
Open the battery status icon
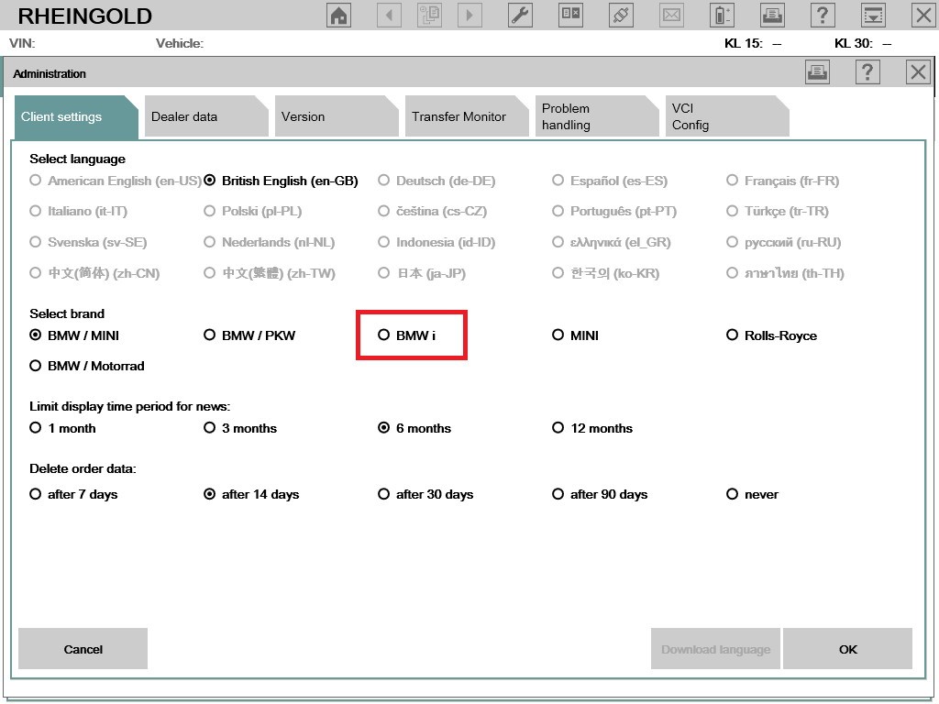722,16
